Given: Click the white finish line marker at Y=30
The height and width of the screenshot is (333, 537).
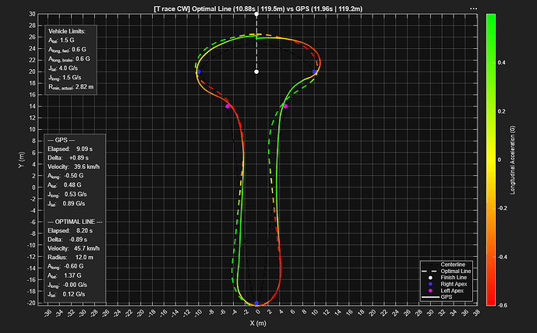Looking at the screenshot, I should tap(256, 14).
